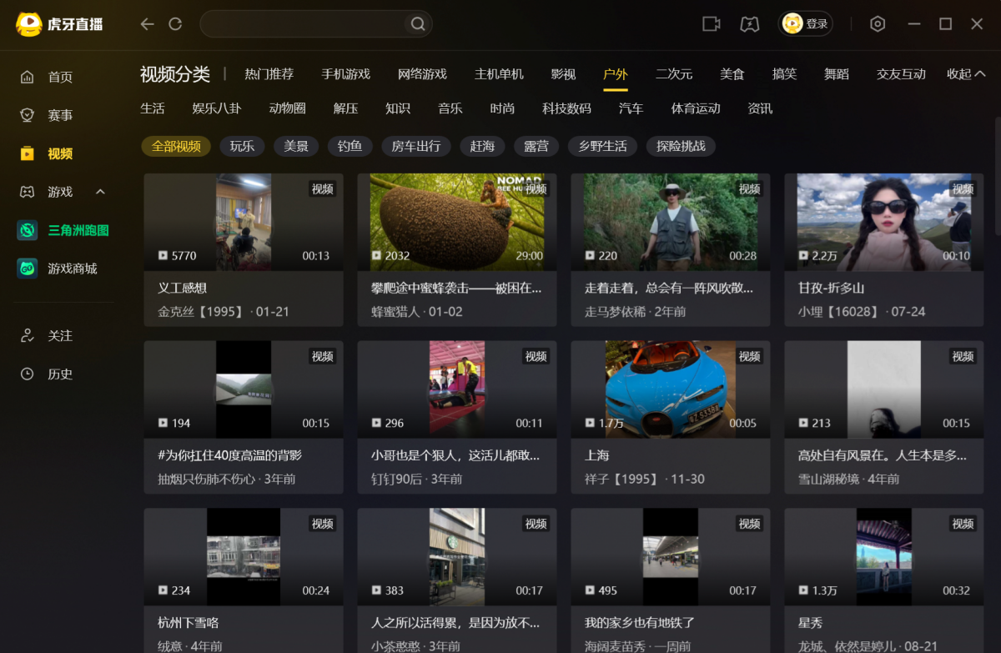Switch to the 美食 category tab
Image resolution: width=1001 pixels, height=653 pixels.
[x=732, y=74]
